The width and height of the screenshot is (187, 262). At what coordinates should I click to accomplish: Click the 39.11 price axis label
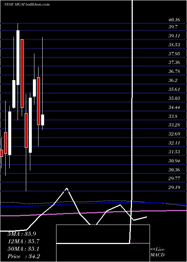[174, 36]
